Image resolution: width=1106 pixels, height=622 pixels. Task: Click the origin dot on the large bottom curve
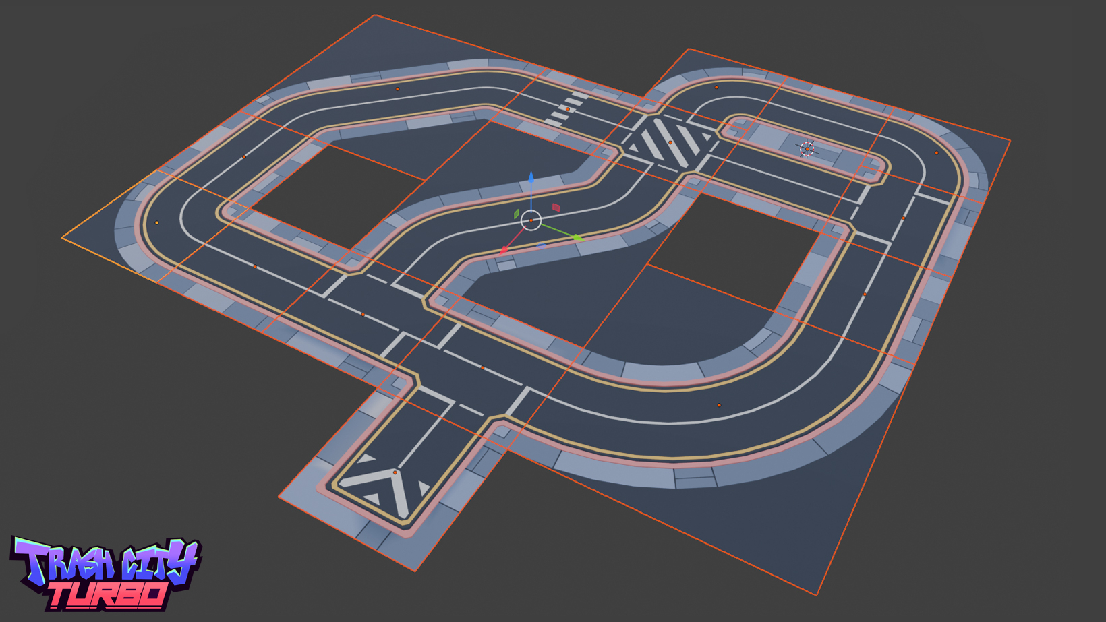coord(719,405)
